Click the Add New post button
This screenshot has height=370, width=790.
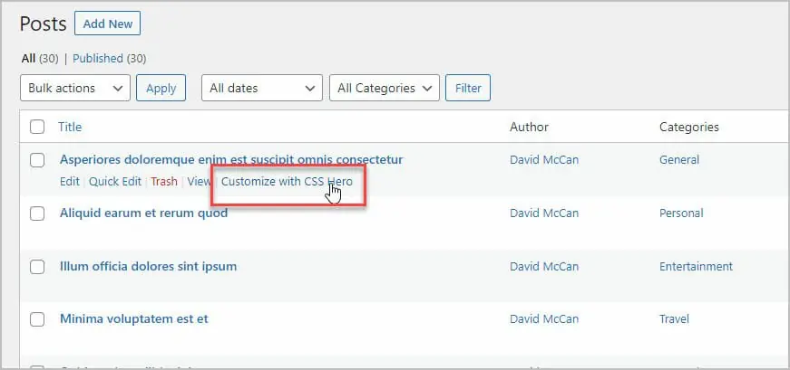[107, 24]
